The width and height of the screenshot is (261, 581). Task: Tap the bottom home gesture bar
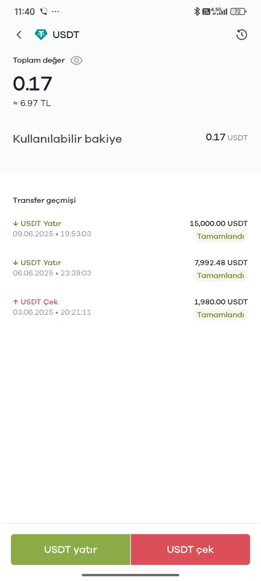point(130,575)
